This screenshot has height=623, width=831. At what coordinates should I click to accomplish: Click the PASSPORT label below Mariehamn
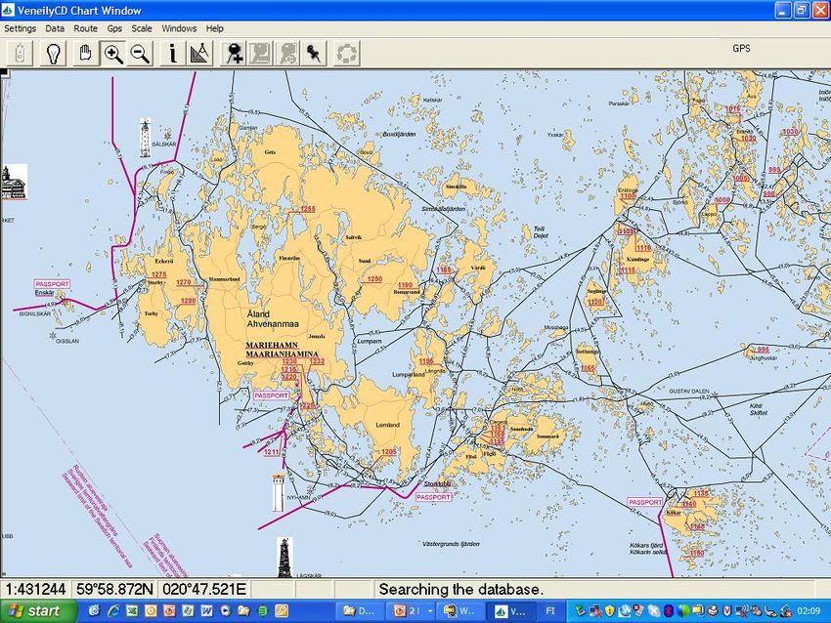(272, 395)
